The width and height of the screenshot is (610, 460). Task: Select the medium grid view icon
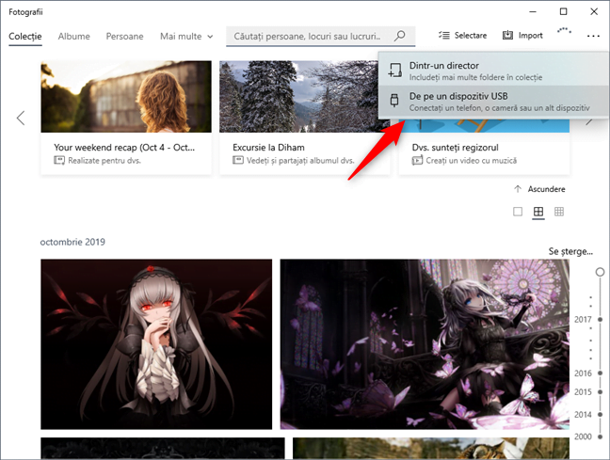coord(538,212)
